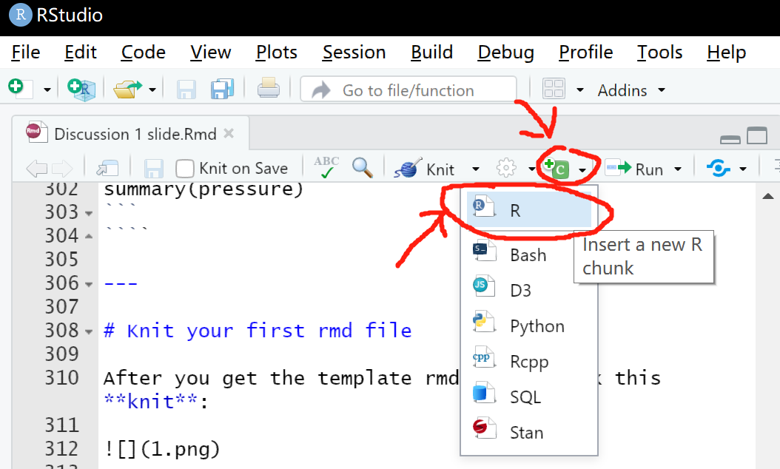Insert a D3 chunk
This screenshot has width=780, height=469.
pos(529,290)
